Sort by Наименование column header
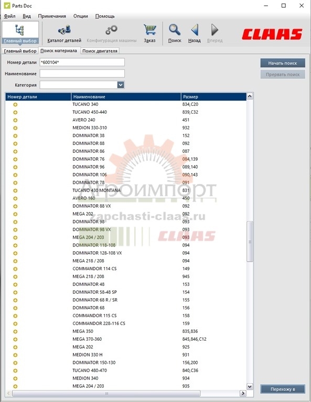This screenshot has height=402, width=311. [x=126, y=97]
